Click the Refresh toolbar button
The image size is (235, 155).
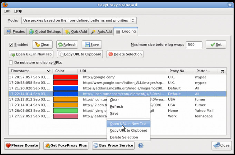coord(67,45)
